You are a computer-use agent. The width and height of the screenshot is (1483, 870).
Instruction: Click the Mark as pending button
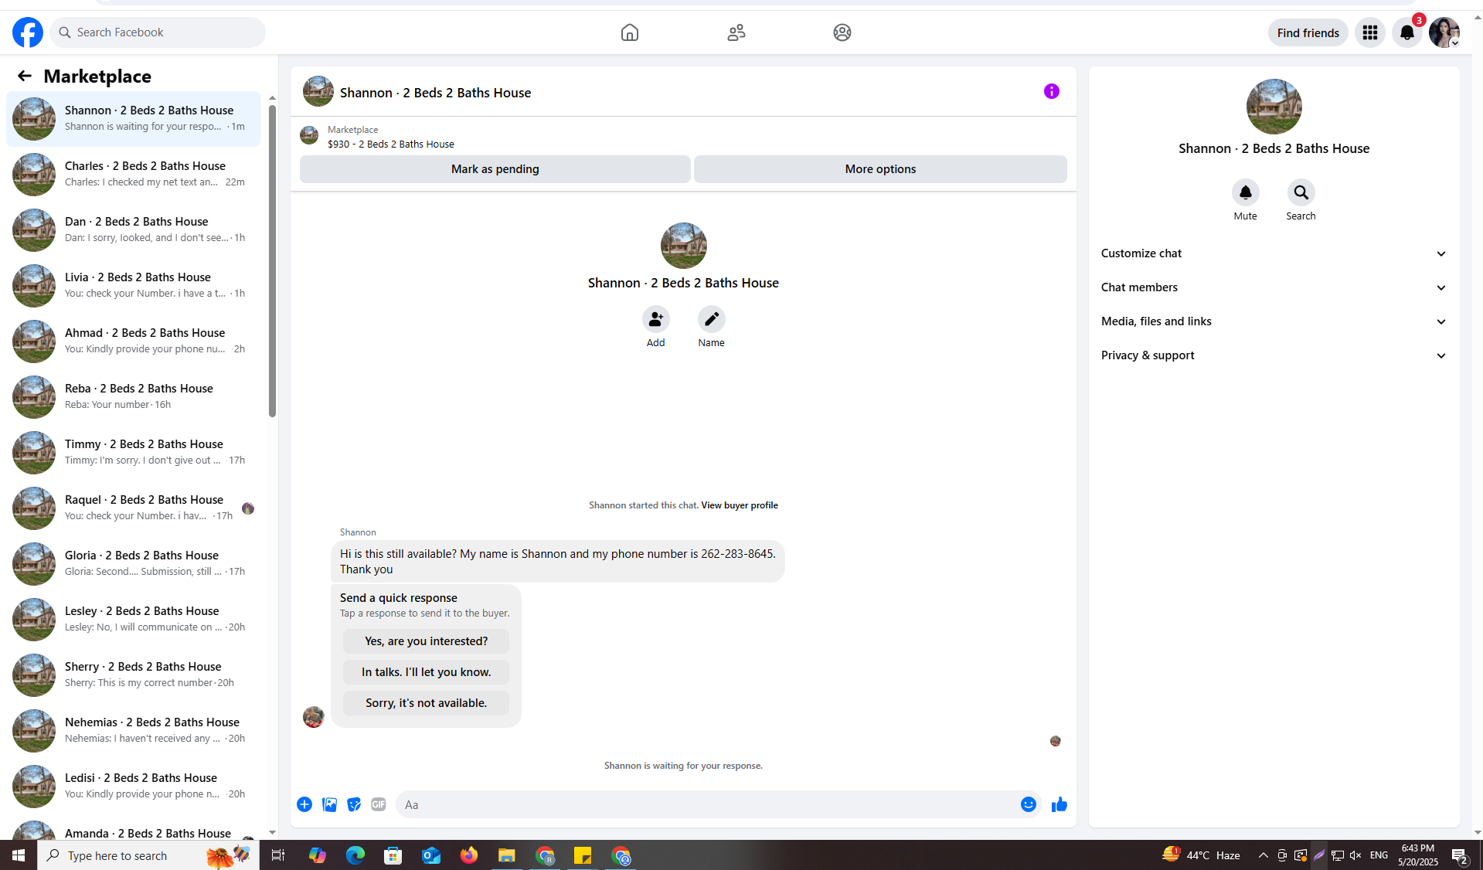point(495,169)
